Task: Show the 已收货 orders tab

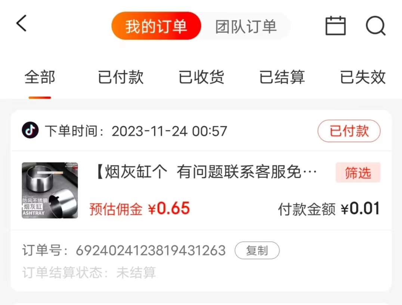Action: point(201,77)
